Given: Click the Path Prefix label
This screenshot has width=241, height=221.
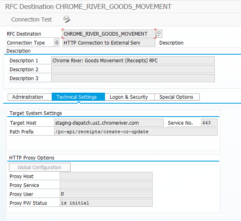Looking at the screenshot, I should click(22, 132).
